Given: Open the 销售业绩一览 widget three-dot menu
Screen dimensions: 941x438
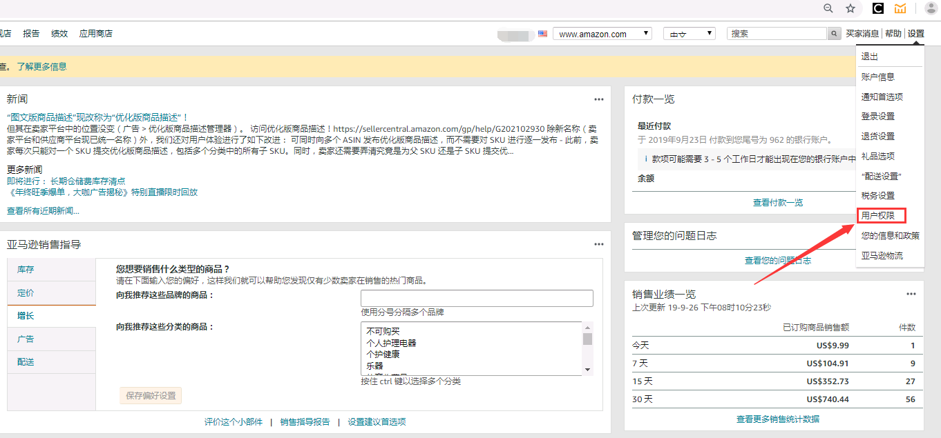Looking at the screenshot, I should (x=911, y=294).
